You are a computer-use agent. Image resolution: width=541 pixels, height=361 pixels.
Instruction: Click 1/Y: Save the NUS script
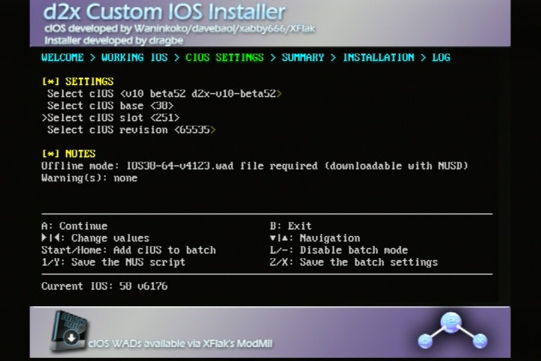(113, 262)
